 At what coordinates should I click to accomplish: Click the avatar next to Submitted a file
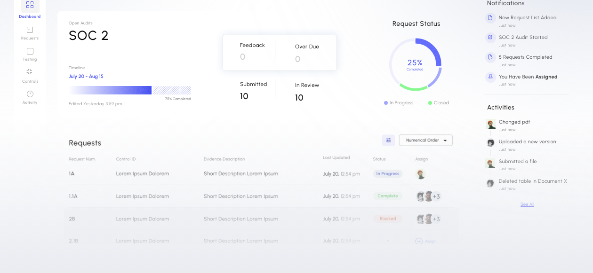490,164
